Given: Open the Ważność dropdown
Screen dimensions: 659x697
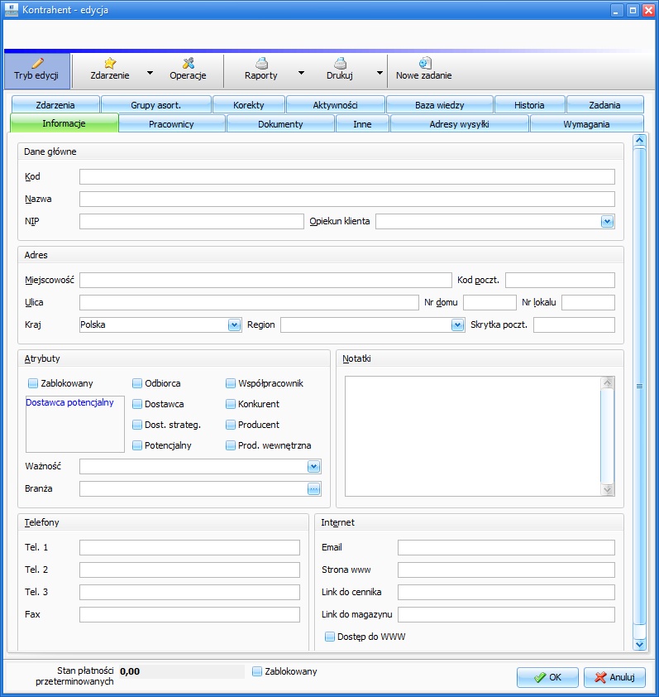Looking at the screenshot, I should [x=313, y=466].
